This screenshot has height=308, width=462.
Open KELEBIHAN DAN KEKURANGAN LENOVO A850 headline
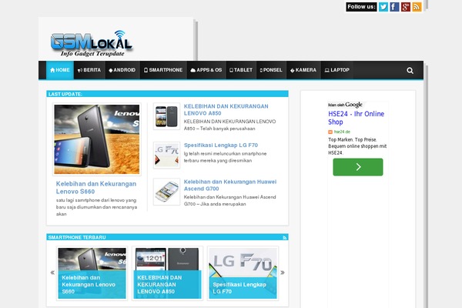tap(226, 109)
